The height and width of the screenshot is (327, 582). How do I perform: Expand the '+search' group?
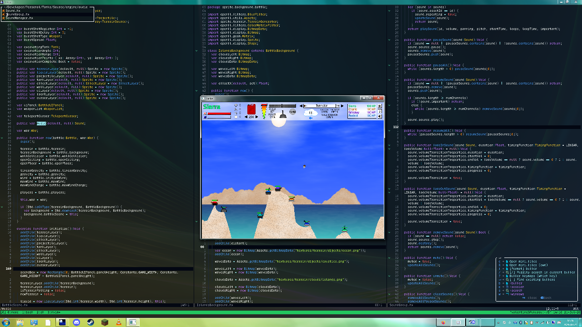pyautogui.click(x=516, y=291)
